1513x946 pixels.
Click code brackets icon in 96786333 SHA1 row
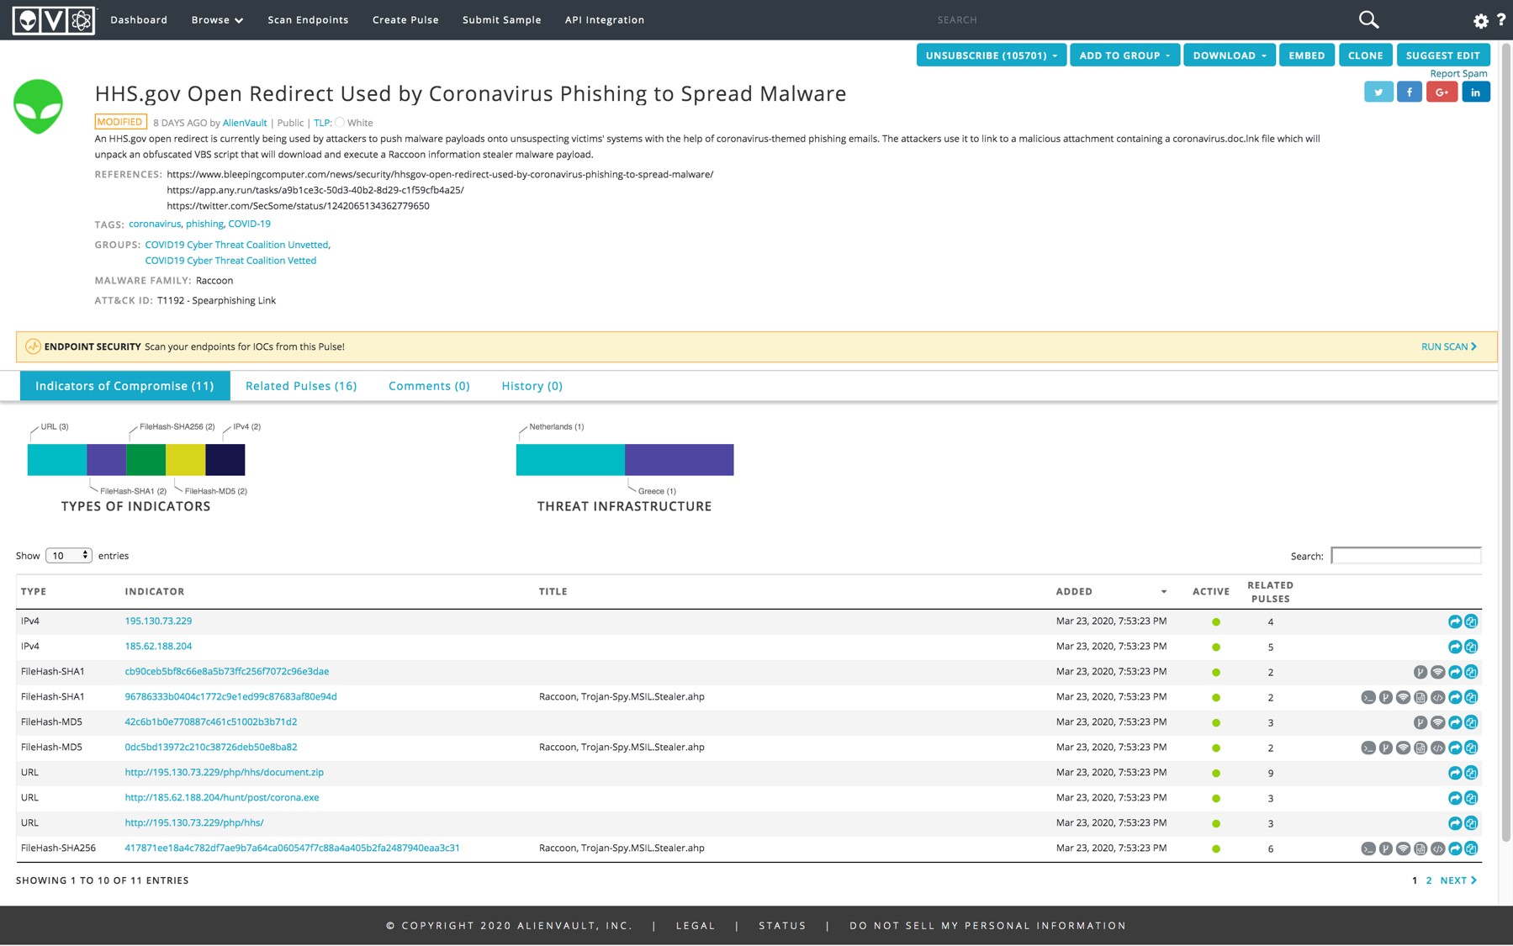(x=1437, y=697)
